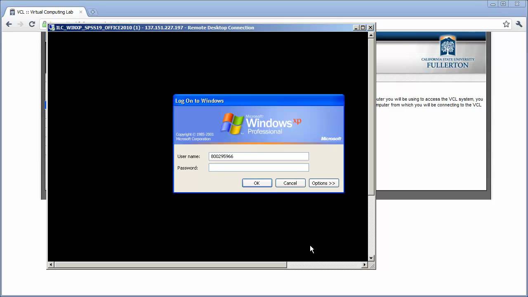Click the 'Password:' label
Screen dimensions: 528x297
tap(188, 168)
